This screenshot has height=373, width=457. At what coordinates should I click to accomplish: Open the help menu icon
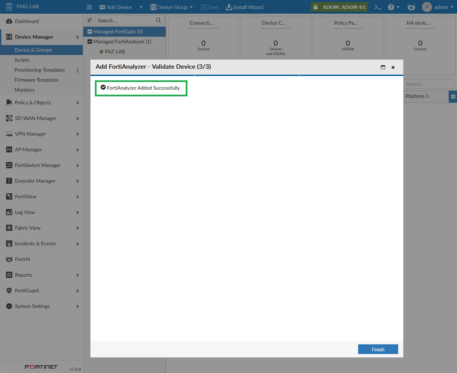(394, 7)
